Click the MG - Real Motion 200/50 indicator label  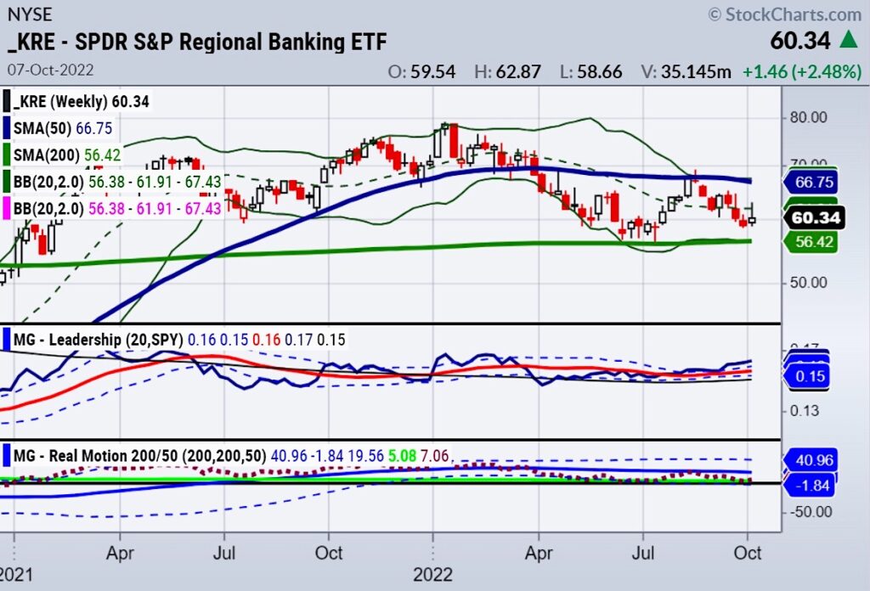pos(140,456)
